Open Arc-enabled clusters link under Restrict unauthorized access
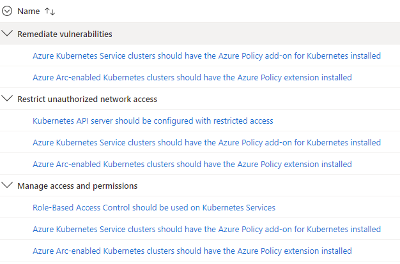This screenshot has width=400, height=264. click(192, 165)
